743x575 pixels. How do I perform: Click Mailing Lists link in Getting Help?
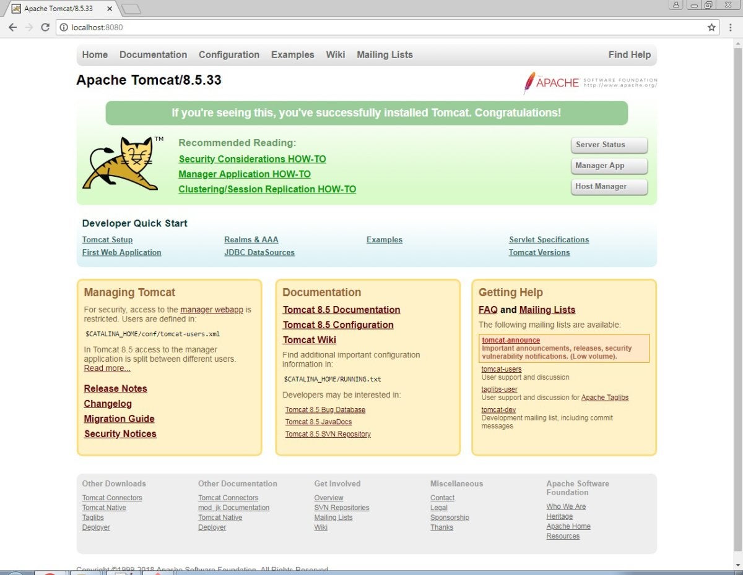coord(547,310)
